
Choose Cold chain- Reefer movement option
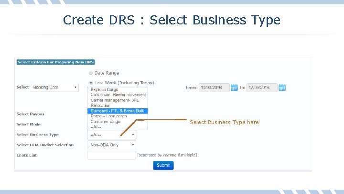[118, 95]
